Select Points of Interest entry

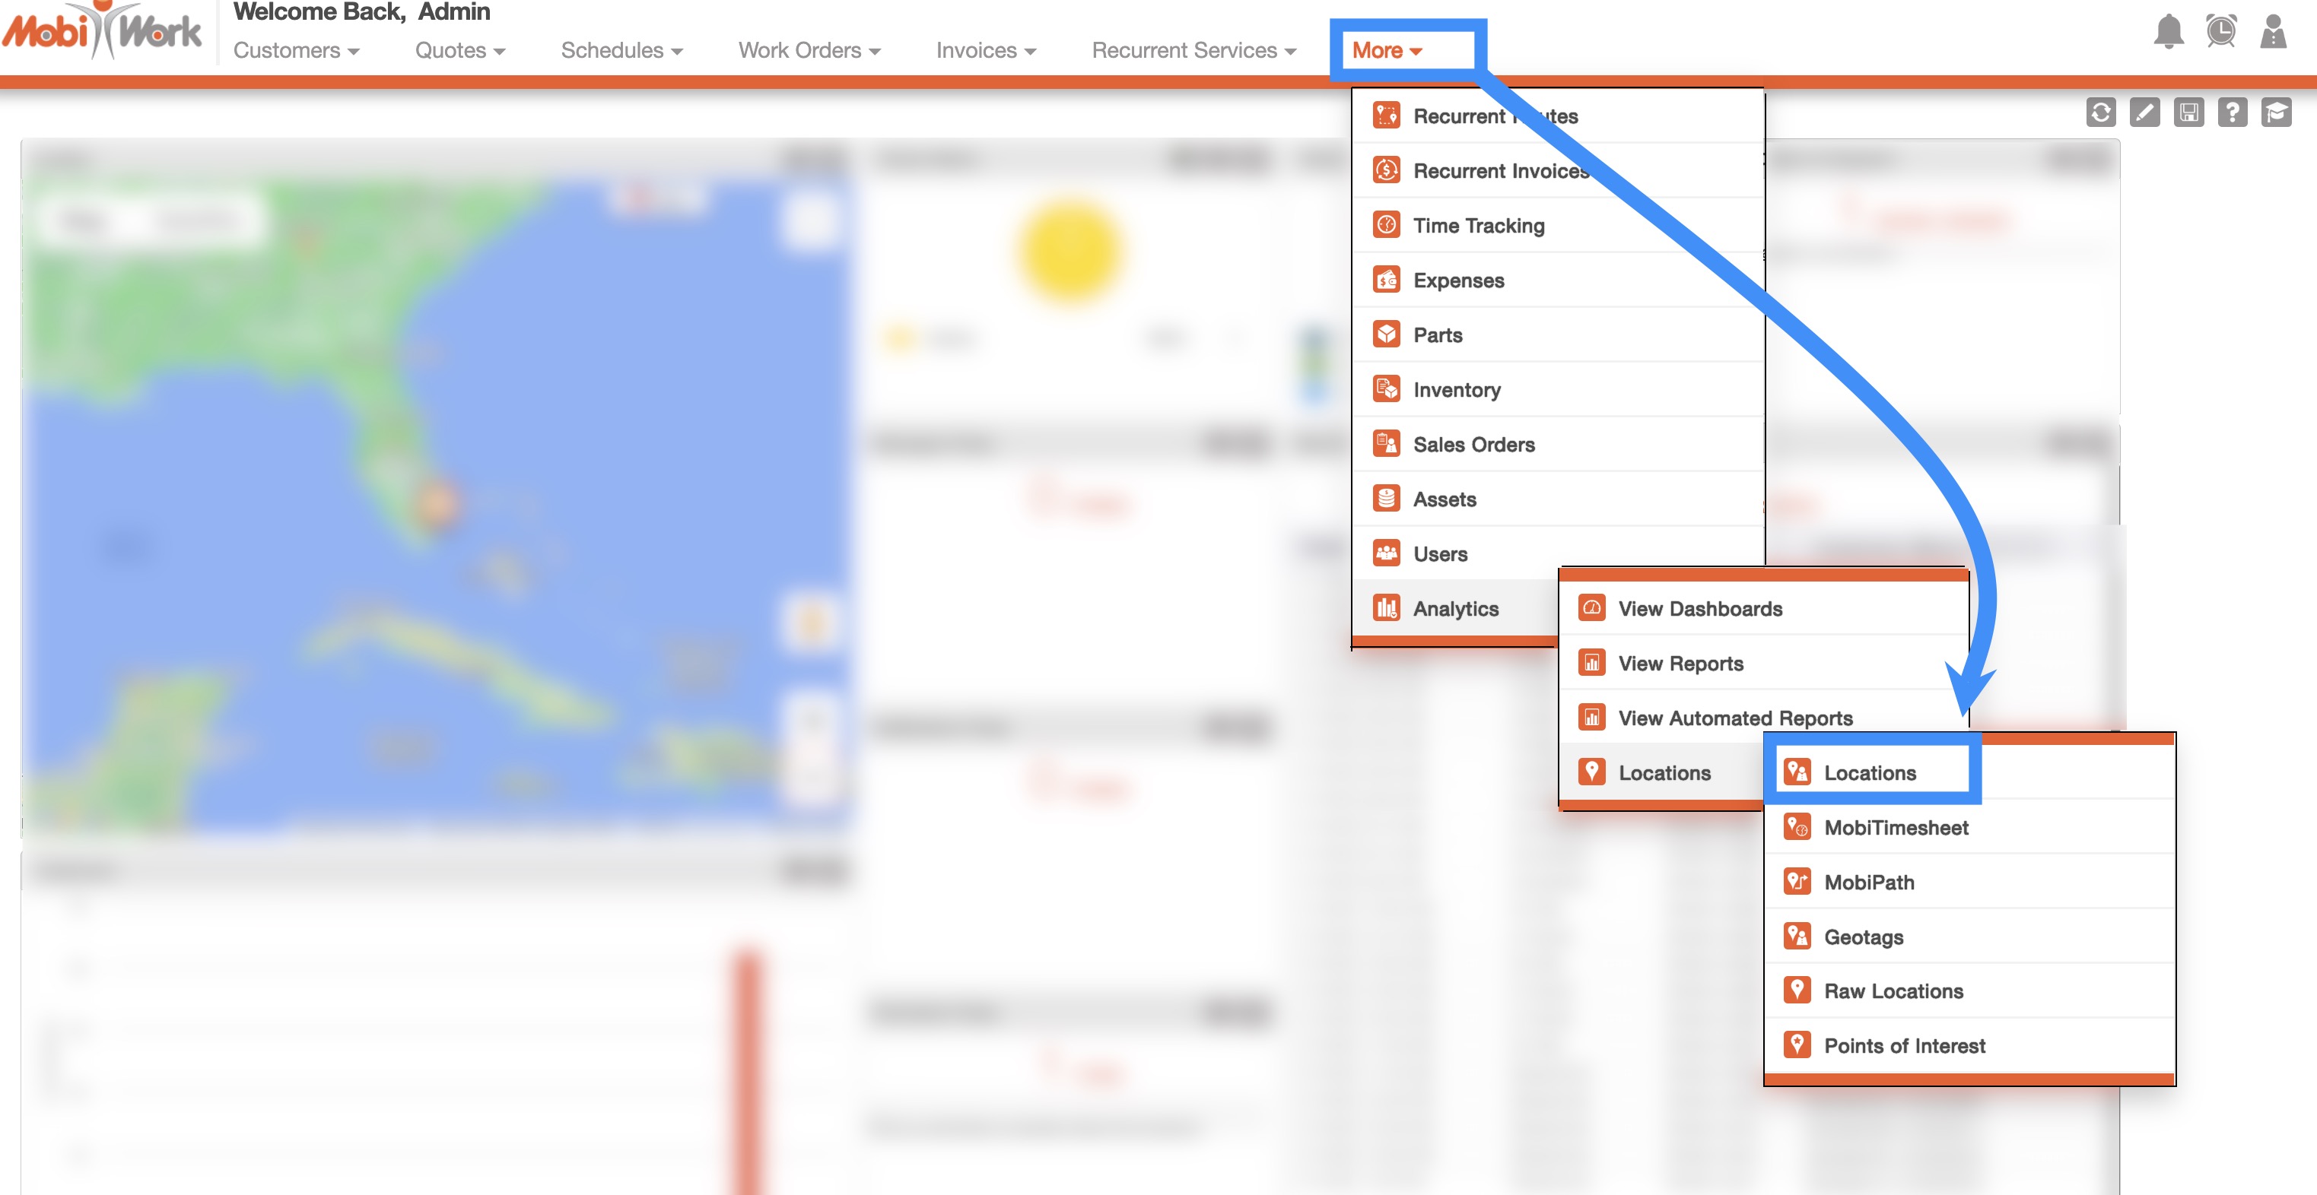click(1903, 1046)
